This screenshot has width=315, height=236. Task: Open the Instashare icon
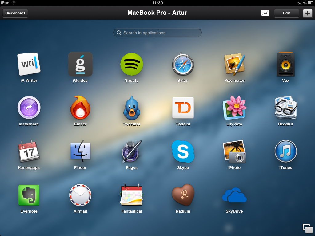coord(29,108)
